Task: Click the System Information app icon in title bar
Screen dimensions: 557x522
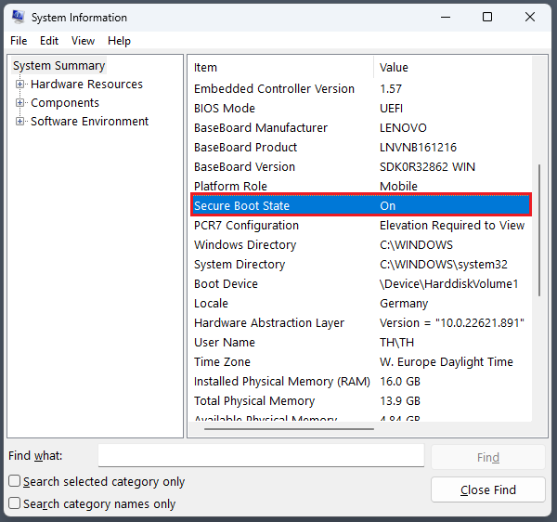Action: pos(18,18)
